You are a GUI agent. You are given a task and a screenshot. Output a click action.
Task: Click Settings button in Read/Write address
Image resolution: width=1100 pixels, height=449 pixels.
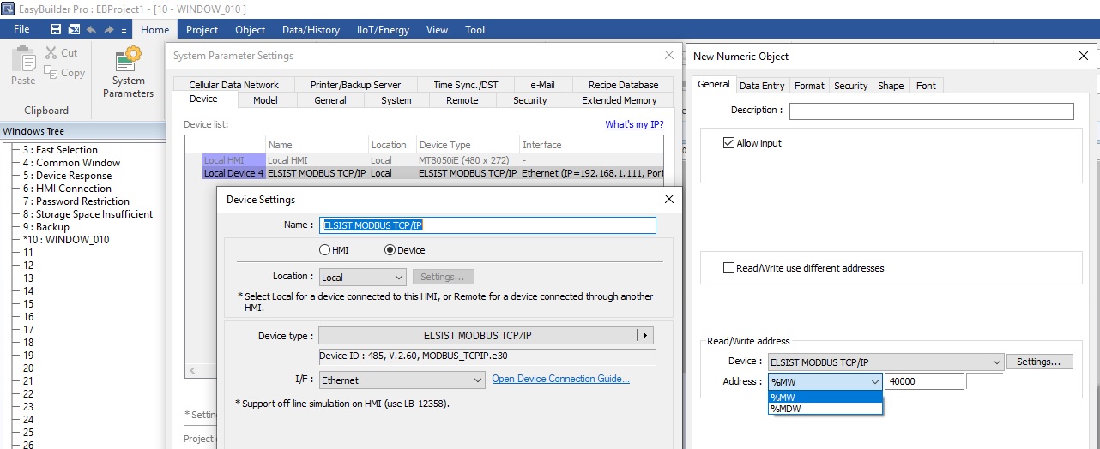click(x=1039, y=362)
